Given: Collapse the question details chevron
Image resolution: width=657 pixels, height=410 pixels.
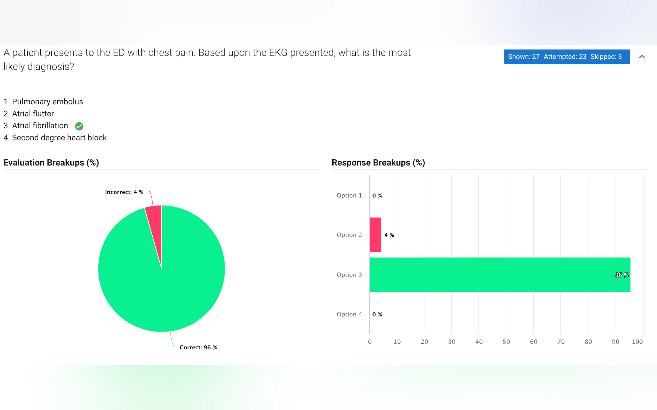Looking at the screenshot, I should pyautogui.click(x=642, y=57).
